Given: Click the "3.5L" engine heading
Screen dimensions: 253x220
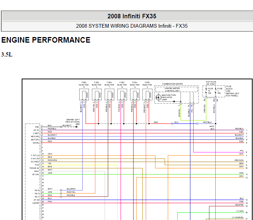Looking at the screenshot, I should 7,55.
